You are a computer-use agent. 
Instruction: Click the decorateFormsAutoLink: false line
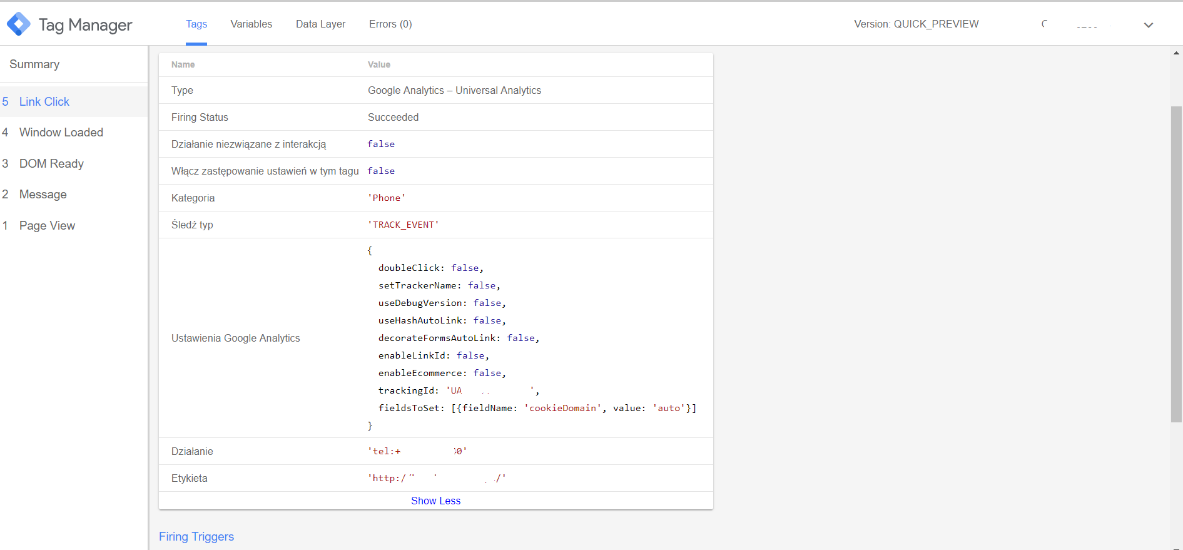tap(459, 338)
